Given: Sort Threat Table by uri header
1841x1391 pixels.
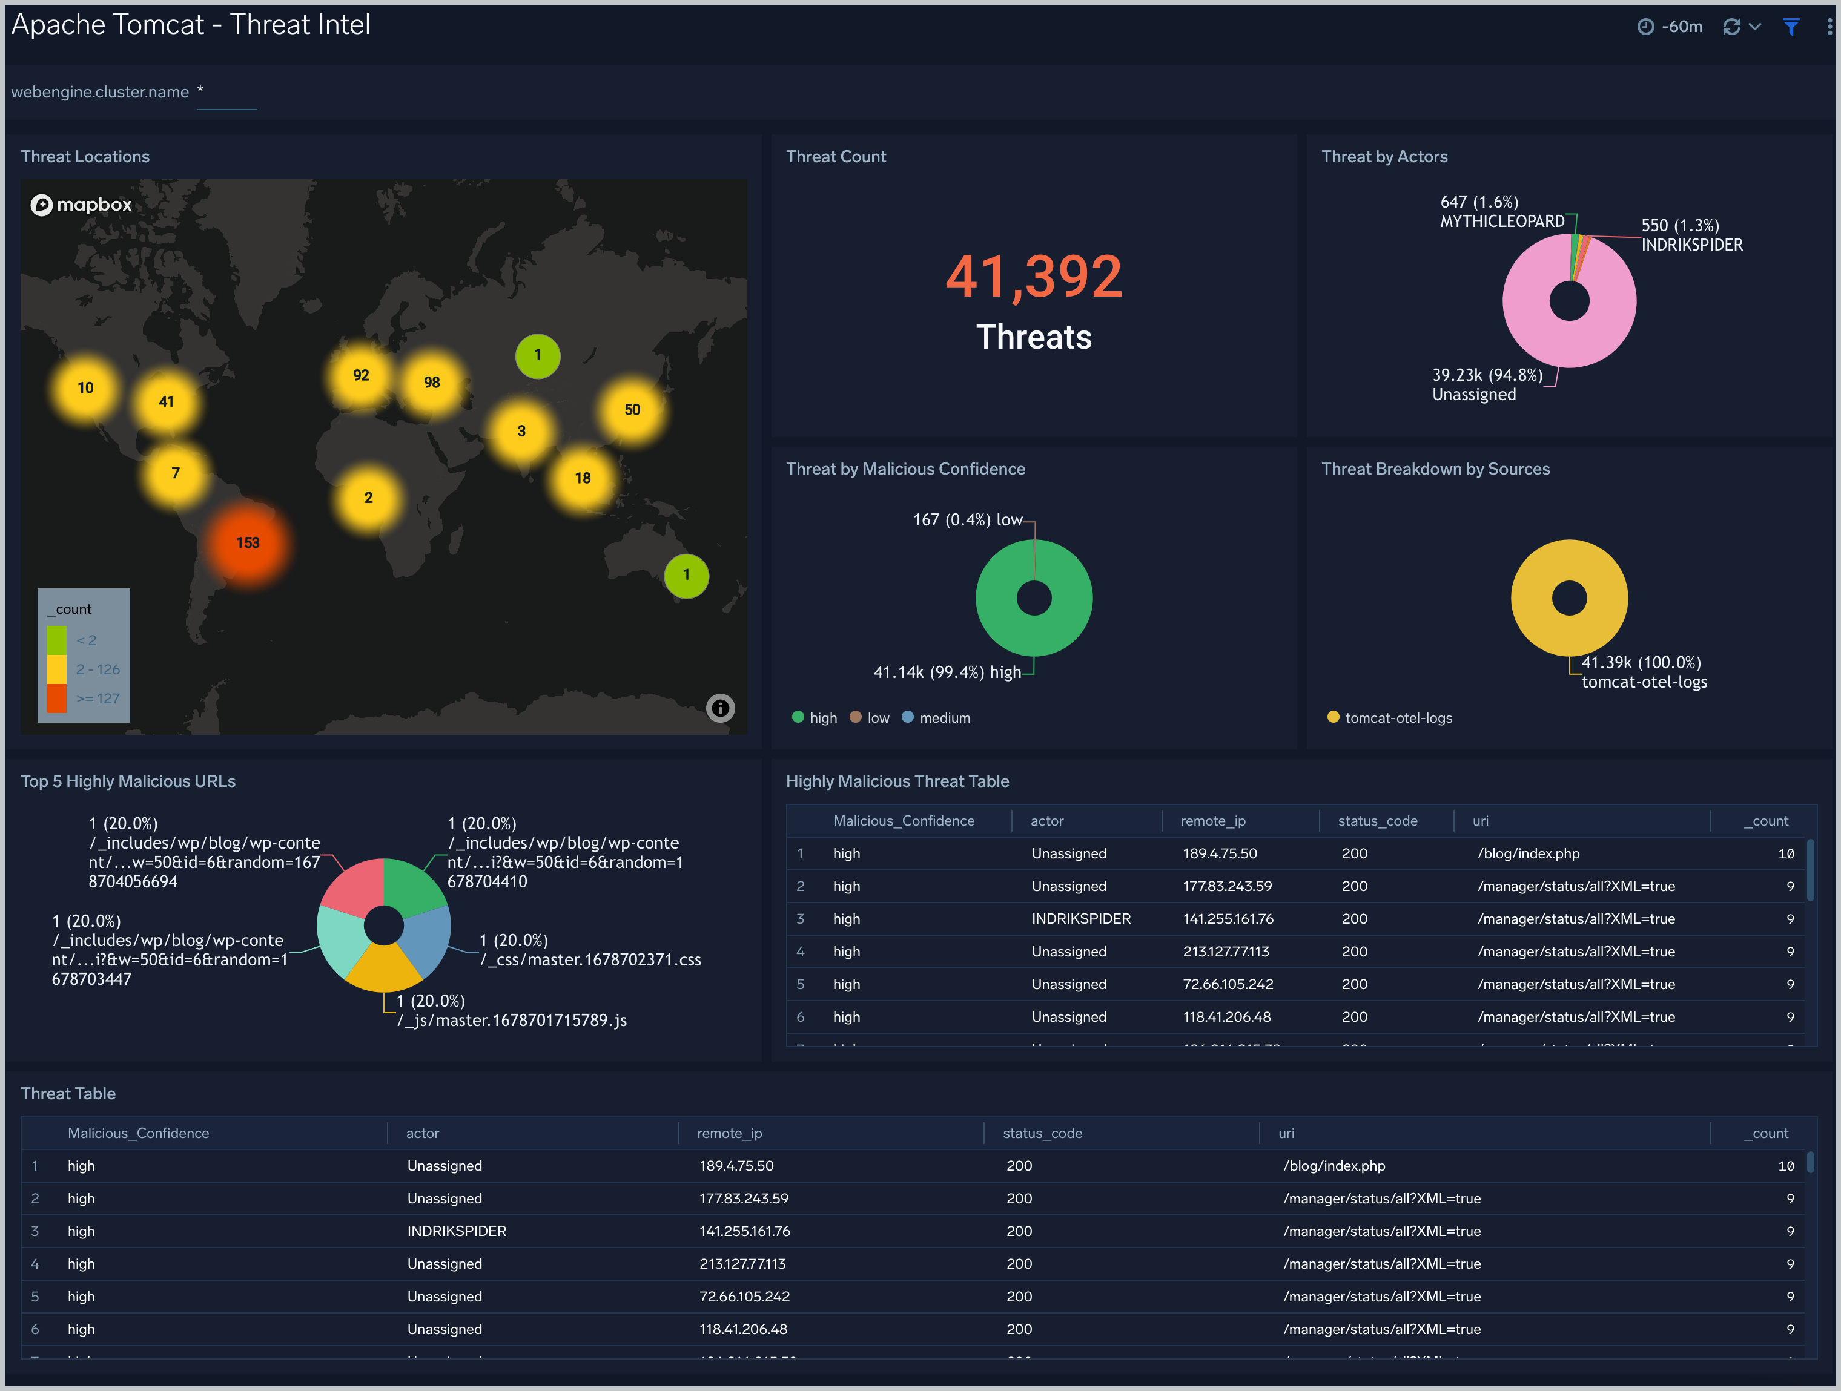Looking at the screenshot, I should coord(1286,1133).
